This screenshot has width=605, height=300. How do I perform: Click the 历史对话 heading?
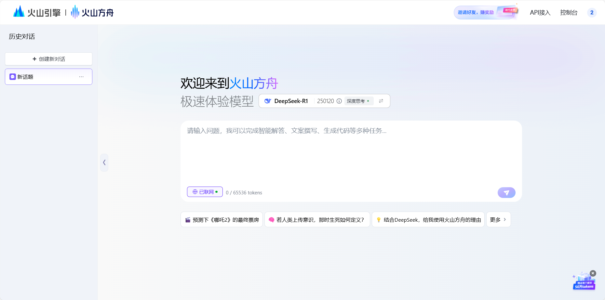(22, 36)
